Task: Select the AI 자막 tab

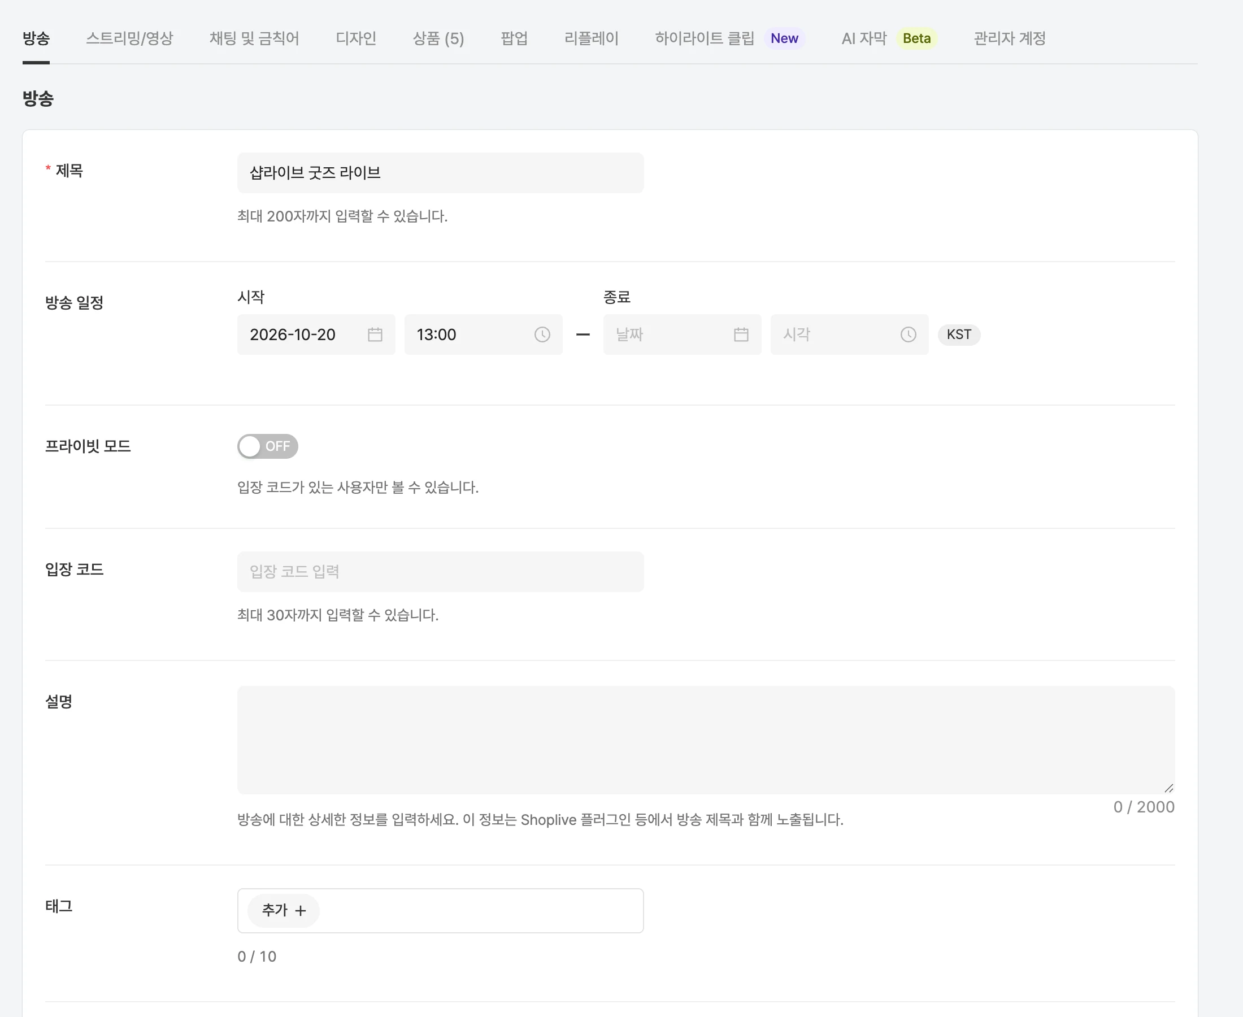Action: pos(864,38)
